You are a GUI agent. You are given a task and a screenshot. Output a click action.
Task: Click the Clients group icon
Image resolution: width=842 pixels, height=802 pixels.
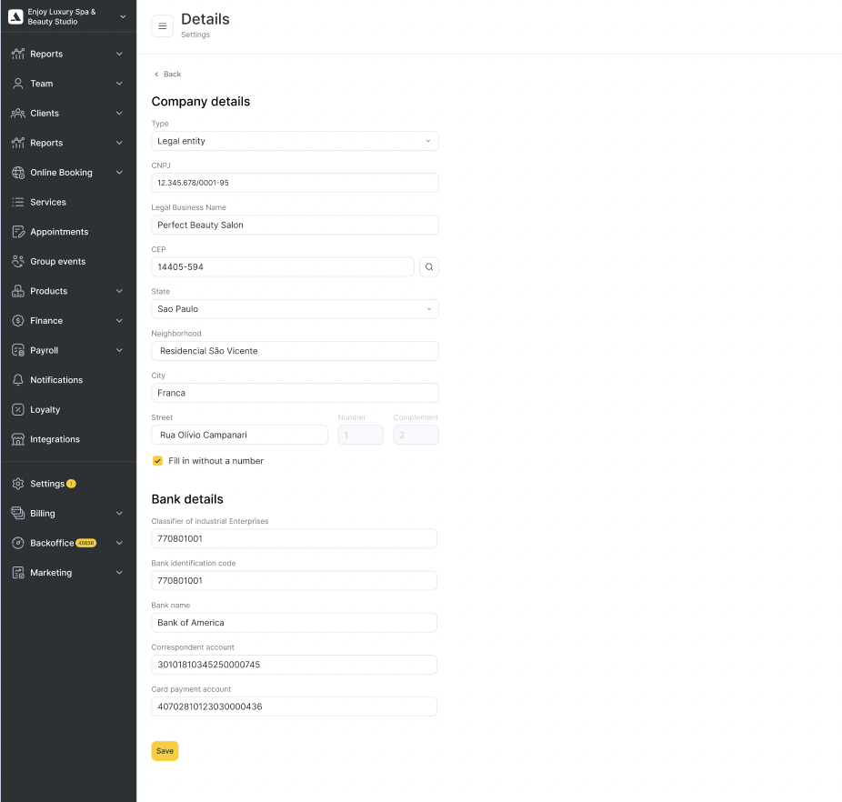pyautogui.click(x=17, y=113)
